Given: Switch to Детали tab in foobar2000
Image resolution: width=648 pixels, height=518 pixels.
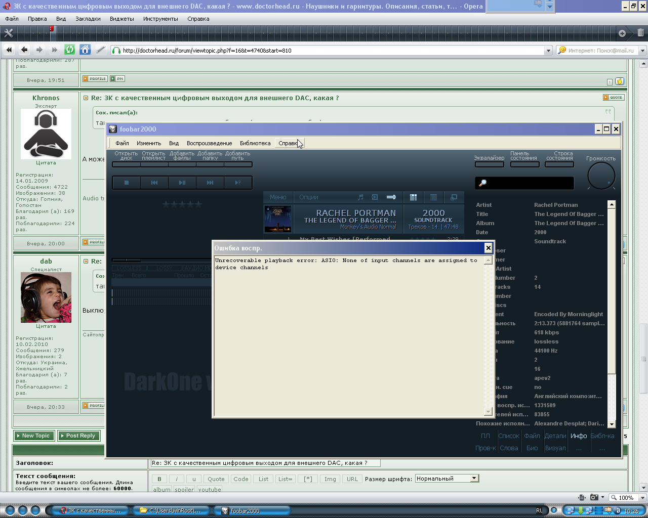Looking at the screenshot, I should point(555,436).
